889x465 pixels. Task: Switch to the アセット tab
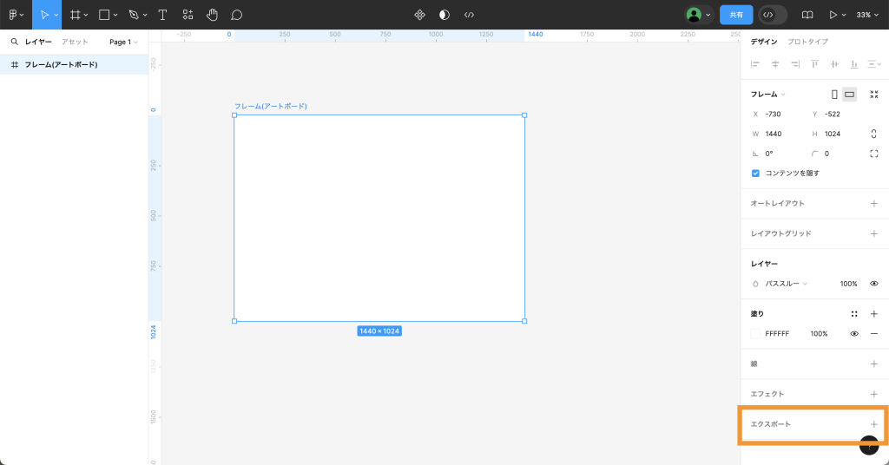point(75,42)
